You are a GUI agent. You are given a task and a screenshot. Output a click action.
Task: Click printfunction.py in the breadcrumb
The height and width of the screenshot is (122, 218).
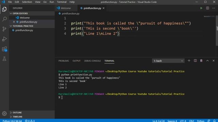point(71,14)
